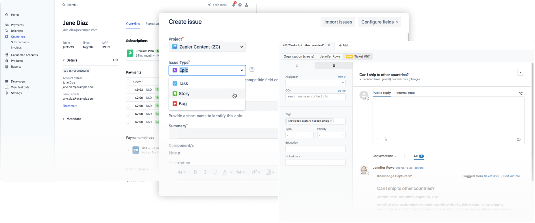
Task: Expand the Metadata section
Action: [x=64, y=119]
